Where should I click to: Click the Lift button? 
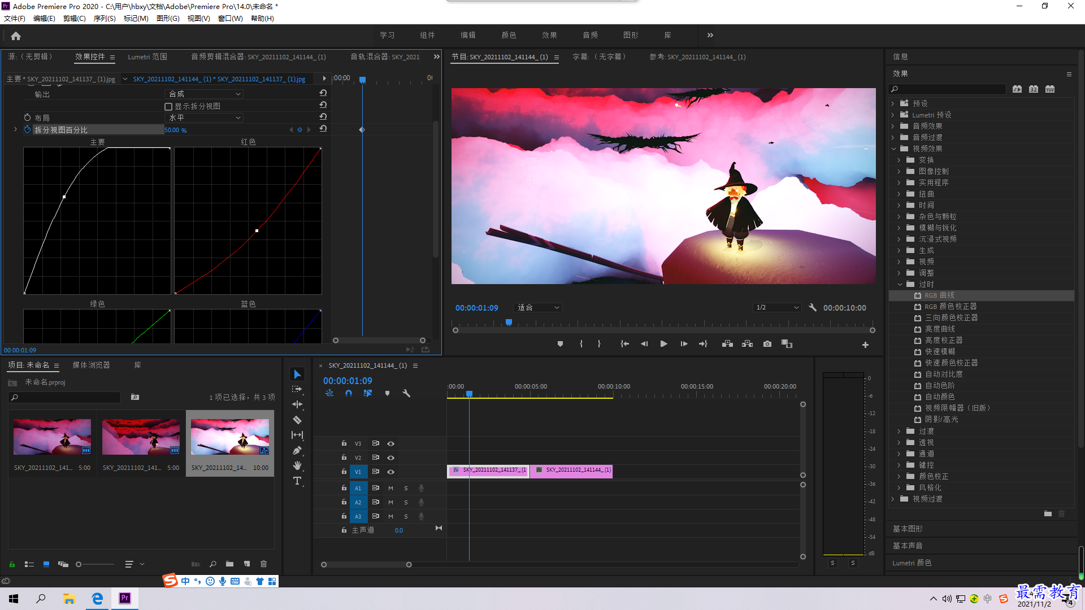[727, 344]
